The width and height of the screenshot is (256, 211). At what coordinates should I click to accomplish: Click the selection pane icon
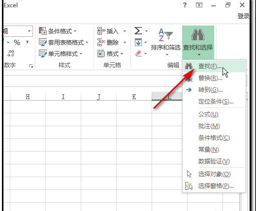click(189, 186)
